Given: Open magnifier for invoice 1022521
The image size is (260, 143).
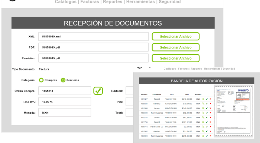Looking at the screenshot, I should (203, 104).
